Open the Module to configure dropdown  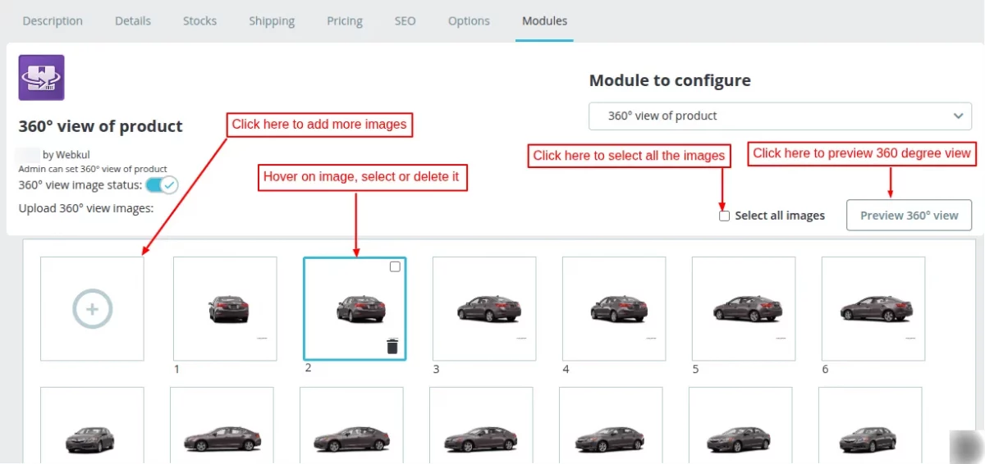(x=780, y=116)
